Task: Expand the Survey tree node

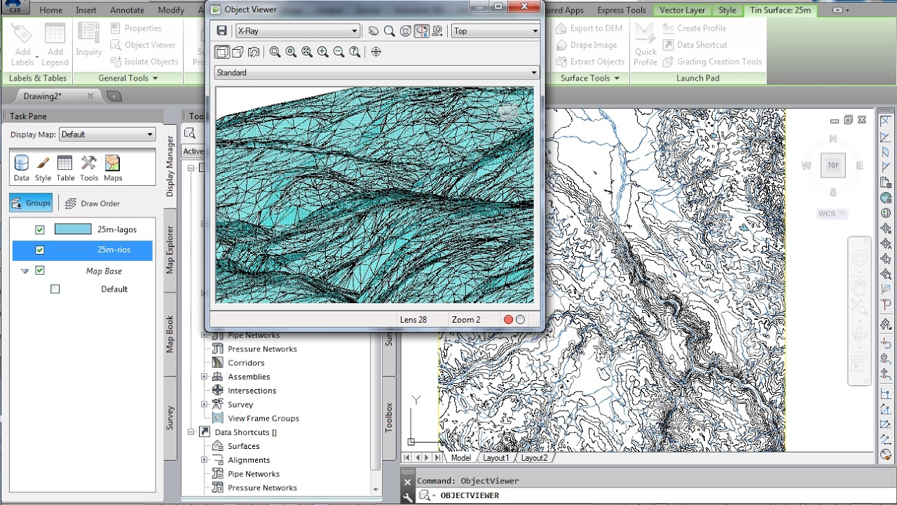Action: pyautogui.click(x=205, y=404)
